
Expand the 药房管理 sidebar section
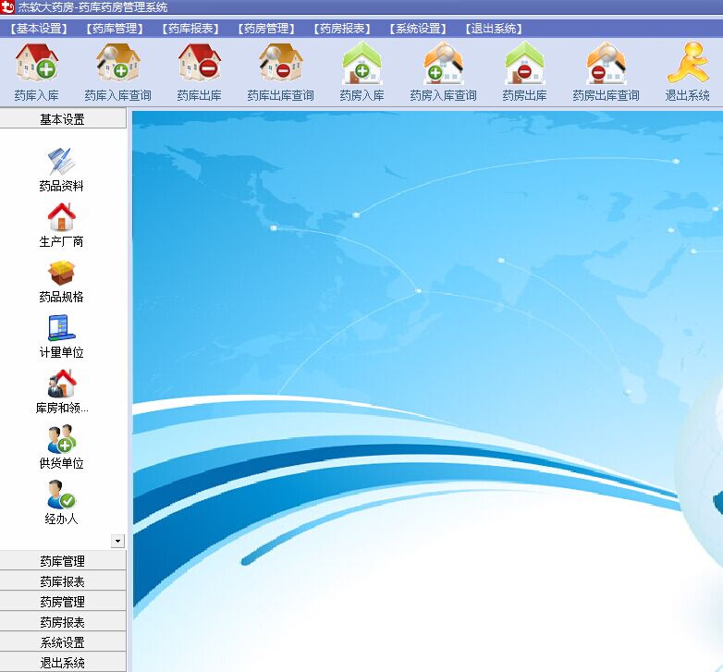tap(63, 601)
